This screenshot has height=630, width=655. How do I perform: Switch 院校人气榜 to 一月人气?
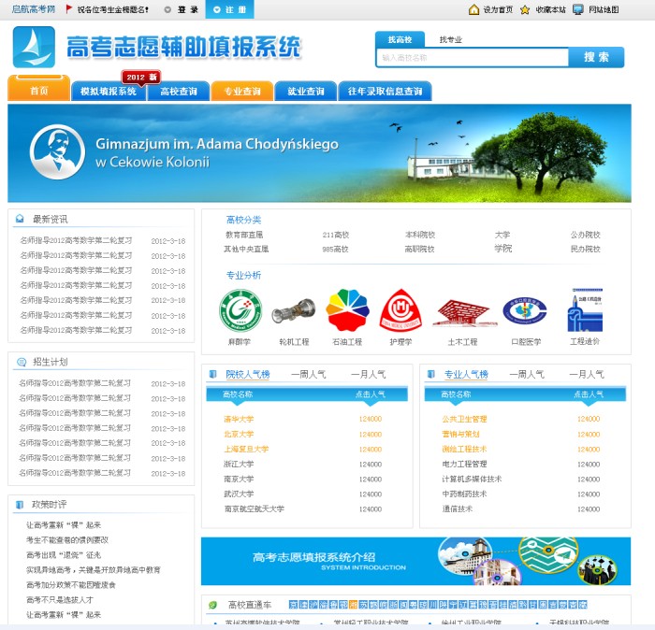click(x=369, y=374)
